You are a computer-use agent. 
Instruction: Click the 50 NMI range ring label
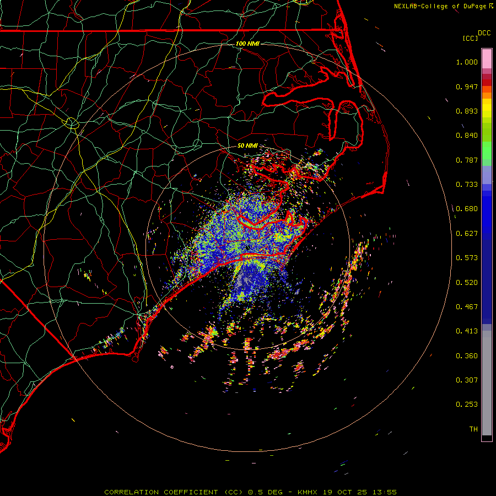[247, 145]
